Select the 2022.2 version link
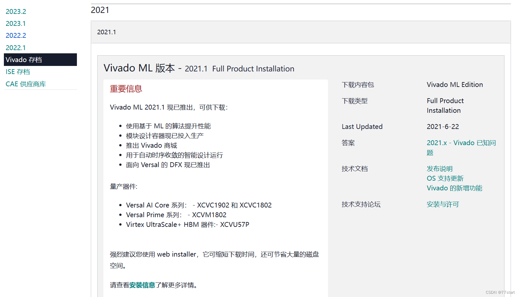The width and height of the screenshot is (520, 297). click(x=16, y=35)
